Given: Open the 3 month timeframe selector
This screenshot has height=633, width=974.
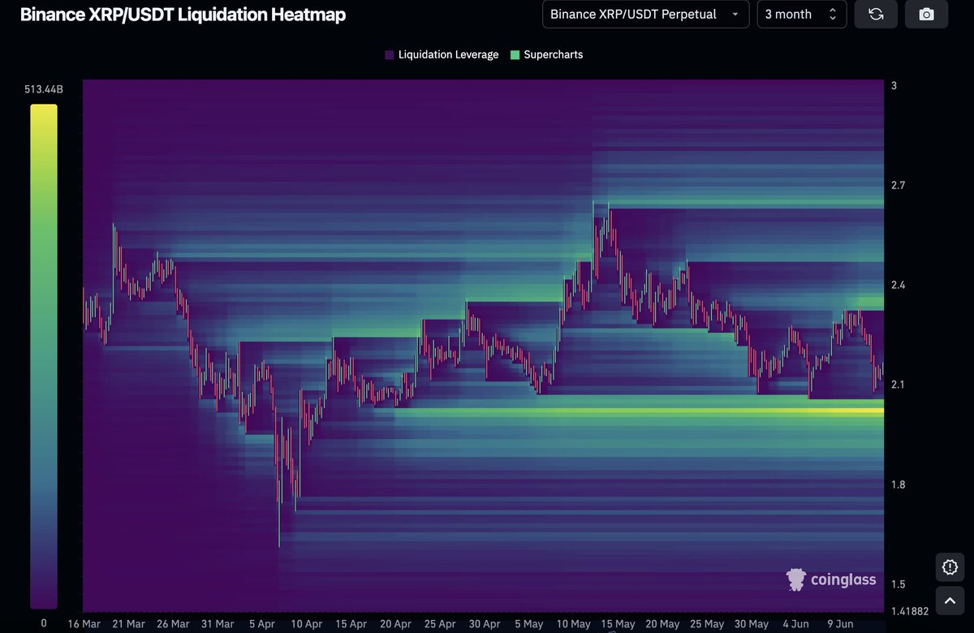Looking at the screenshot, I should (x=802, y=14).
